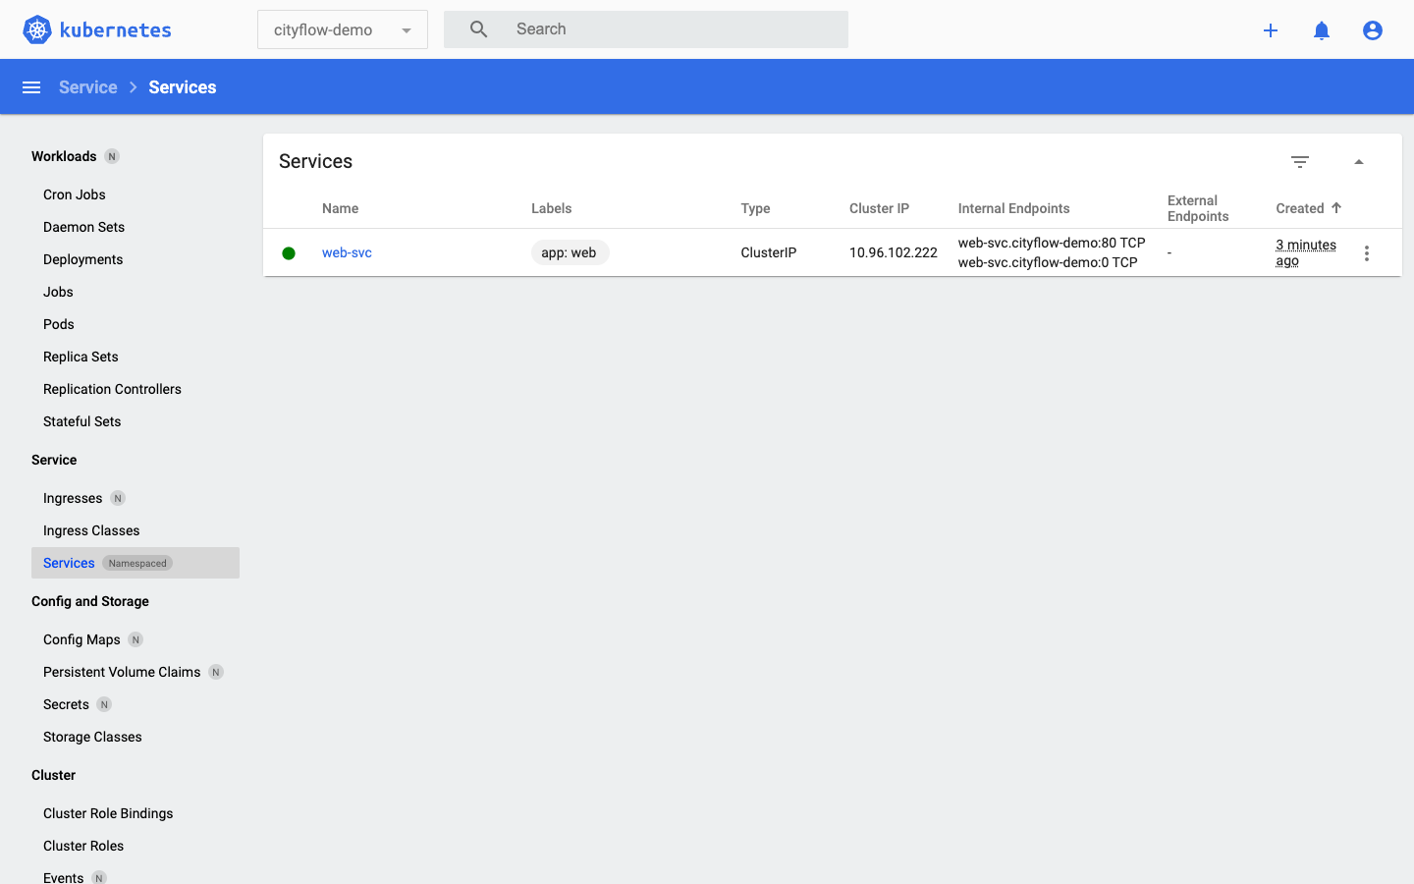
Task: Open the user account icon
Action: [1373, 30]
